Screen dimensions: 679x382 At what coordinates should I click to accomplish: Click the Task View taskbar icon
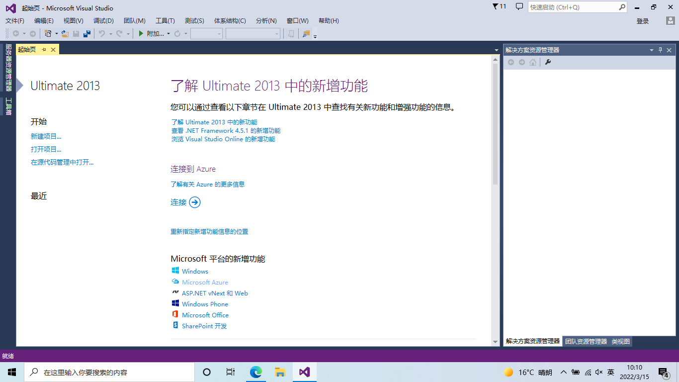click(231, 372)
